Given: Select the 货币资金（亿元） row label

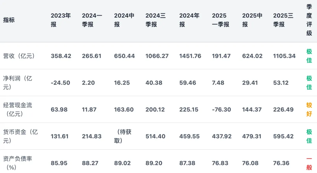Looking at the screenshot, I should [x=21, y=136].
